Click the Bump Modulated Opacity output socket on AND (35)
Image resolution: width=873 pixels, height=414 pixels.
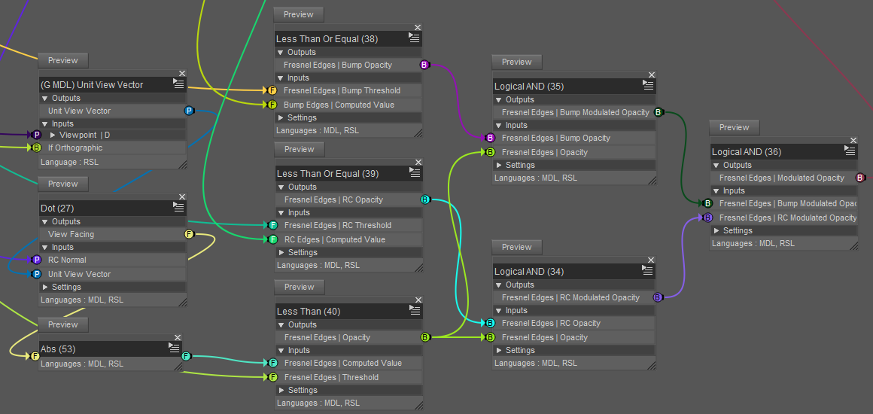click(x=658, y=113)
